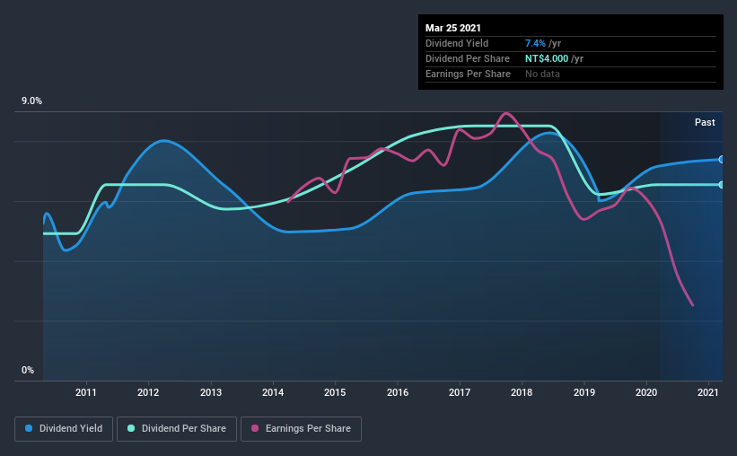This screenshot has width=737, height=456.
Task: Click the 2011 x-axis label
Action: (86, 392)
